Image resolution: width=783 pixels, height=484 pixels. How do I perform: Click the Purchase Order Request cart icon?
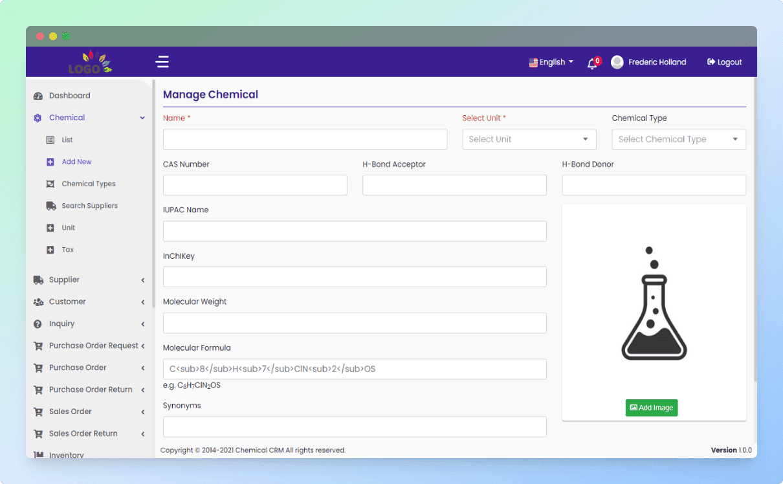[x=38, y=346]
